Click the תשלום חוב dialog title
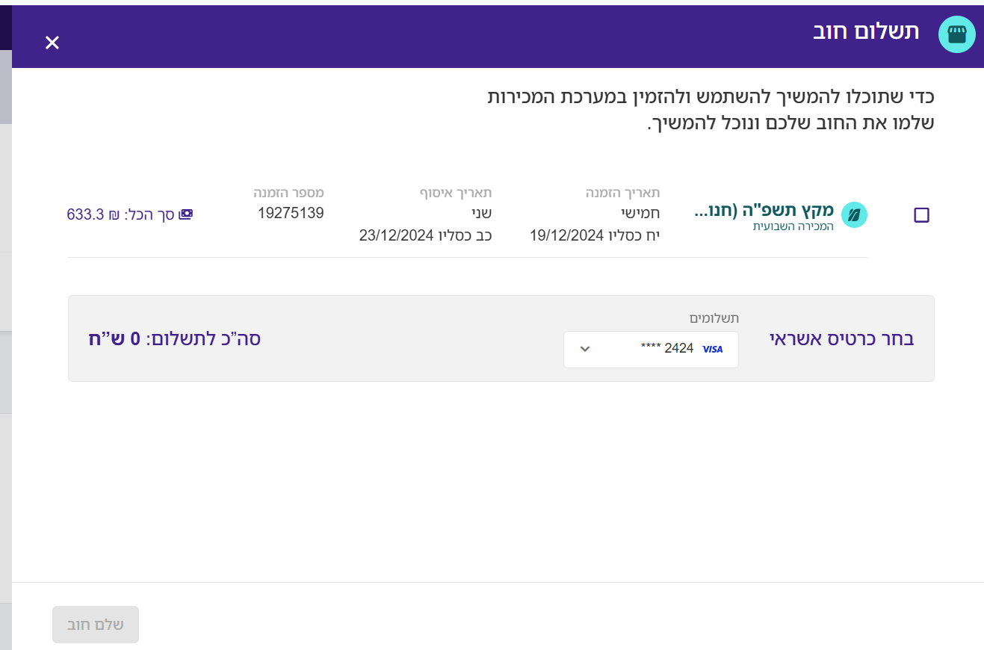The height and width of the screenshot is (650, 984). 866,32
